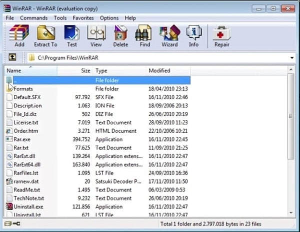
Task: Click the rarnew.dat file icon
Action: pos(9,181)
